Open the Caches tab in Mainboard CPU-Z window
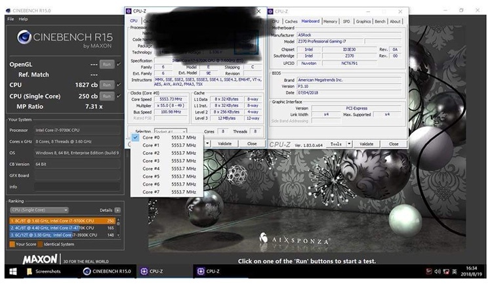The image size is (492, 284). pyautogui.click(x=291, y=22)
